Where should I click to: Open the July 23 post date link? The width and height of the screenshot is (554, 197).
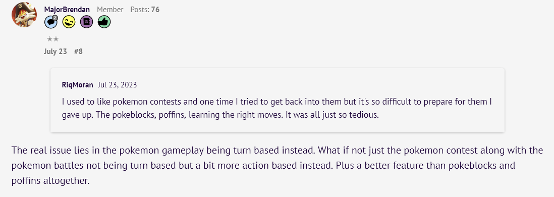point(56,52)
